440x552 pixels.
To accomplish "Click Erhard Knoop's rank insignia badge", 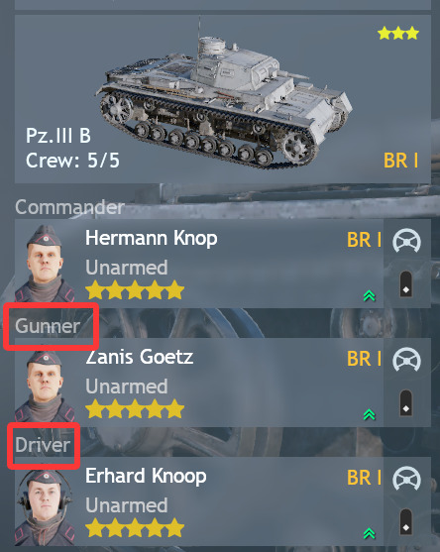I will pos(406,521).
